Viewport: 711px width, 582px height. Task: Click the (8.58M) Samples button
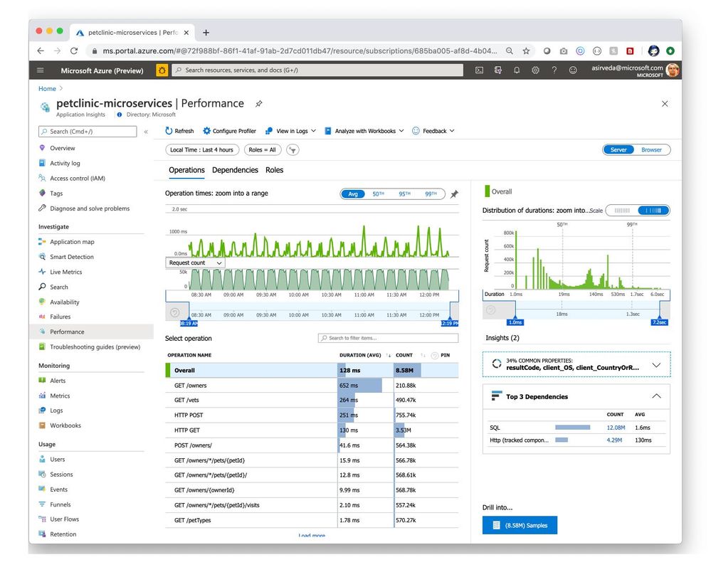click(520, 525)
